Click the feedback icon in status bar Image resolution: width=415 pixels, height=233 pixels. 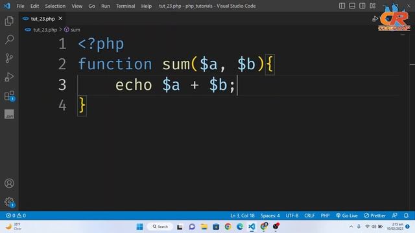(x=394, y=216)
